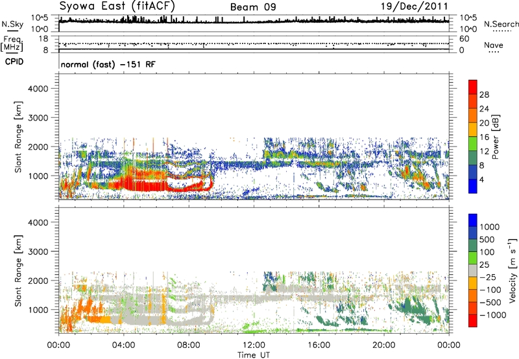Select the gray segment of Velocity colorbar

point(473,270)
